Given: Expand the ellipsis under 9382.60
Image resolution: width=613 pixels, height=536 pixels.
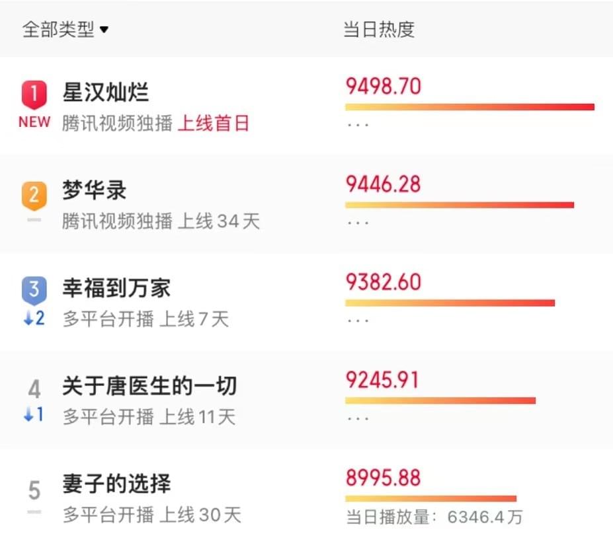Looking at the screenshot, I should tap(358, 321).
